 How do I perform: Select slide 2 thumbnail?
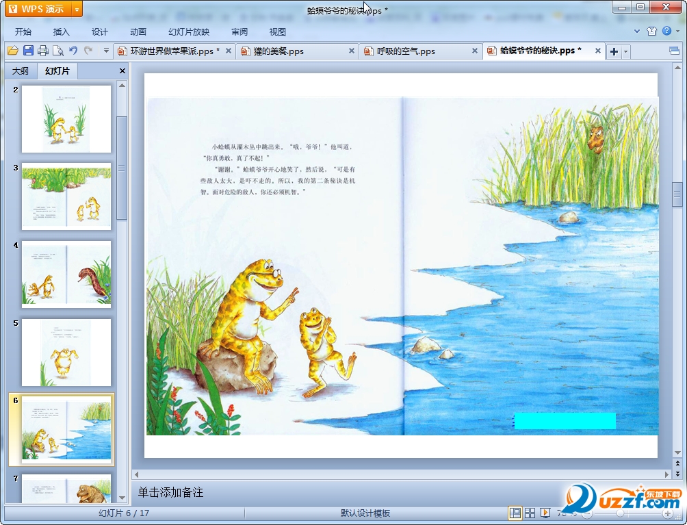(66, 119)
